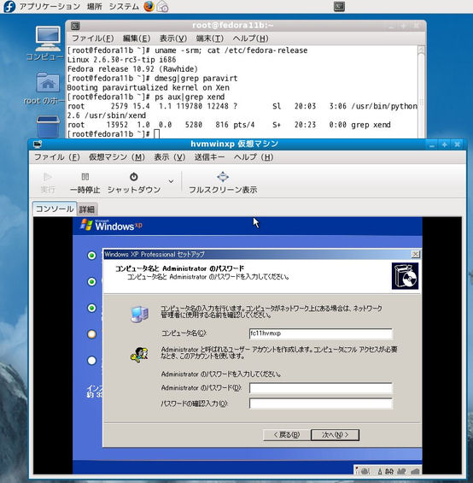Click terminal scrollbar up arrow
This screenshot has width=473, height=483.
pyautogui.click(x=421, y=50)
